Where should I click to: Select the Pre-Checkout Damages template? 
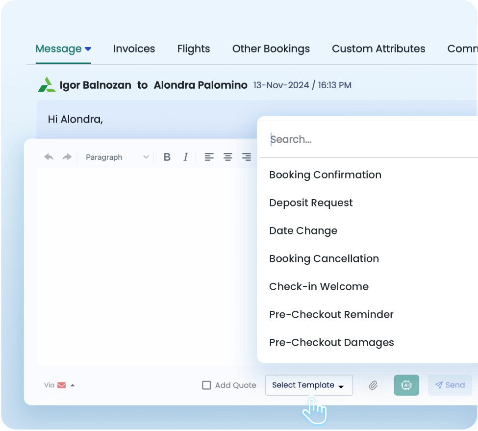[331, 343]
